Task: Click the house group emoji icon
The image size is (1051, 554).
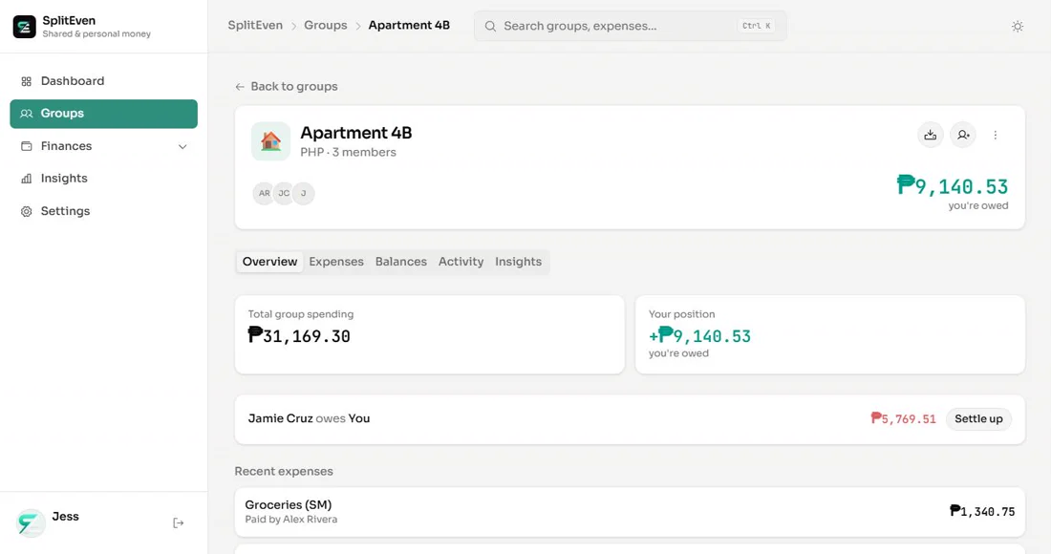Action: click(270, 141)
